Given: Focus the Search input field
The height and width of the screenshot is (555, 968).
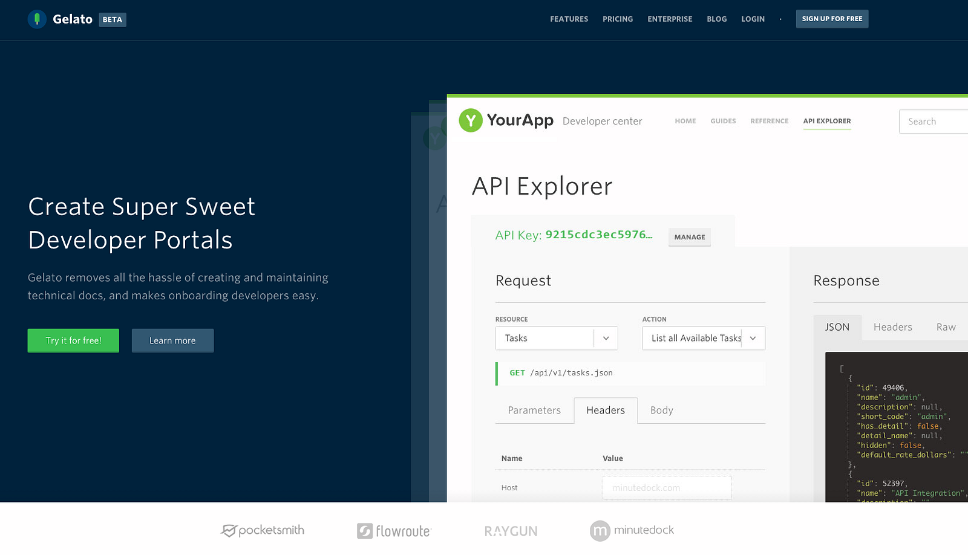Looking at the screenshot, I should (x=934, y=122).
